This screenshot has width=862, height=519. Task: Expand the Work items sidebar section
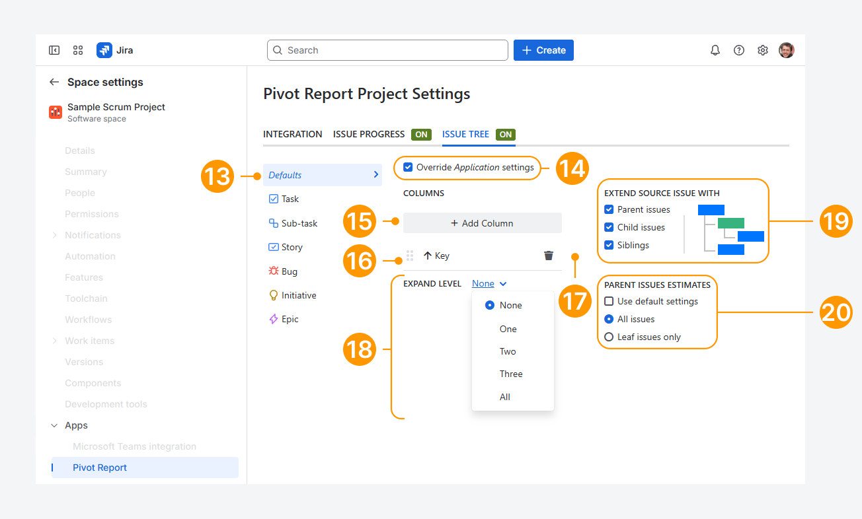click(54, 341)
